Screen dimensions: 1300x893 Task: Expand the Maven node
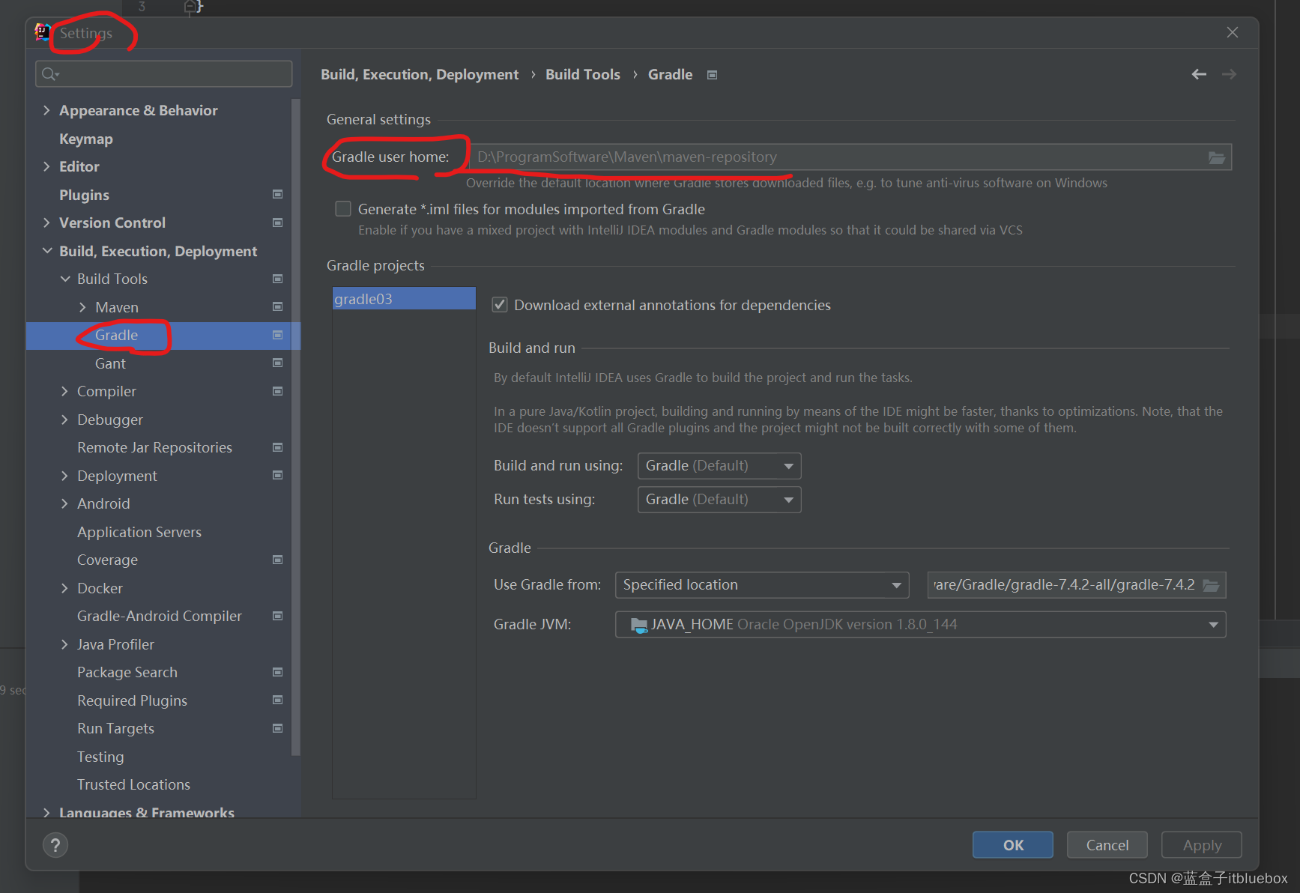(83, 307)
